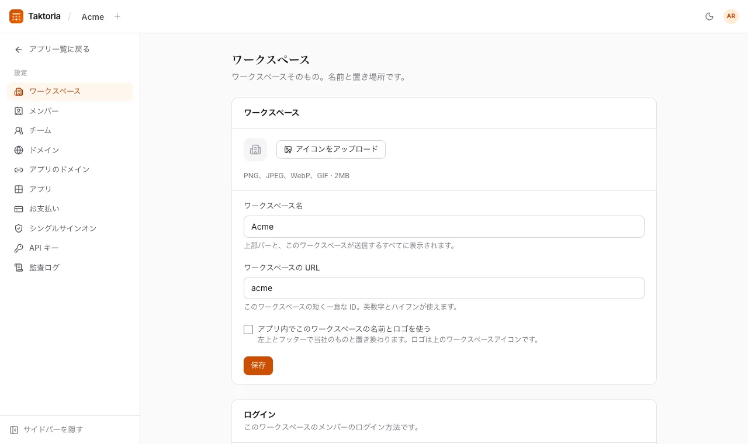Click the Taktoria logo icon
This screenshot has width=748, height=444.
16,16
